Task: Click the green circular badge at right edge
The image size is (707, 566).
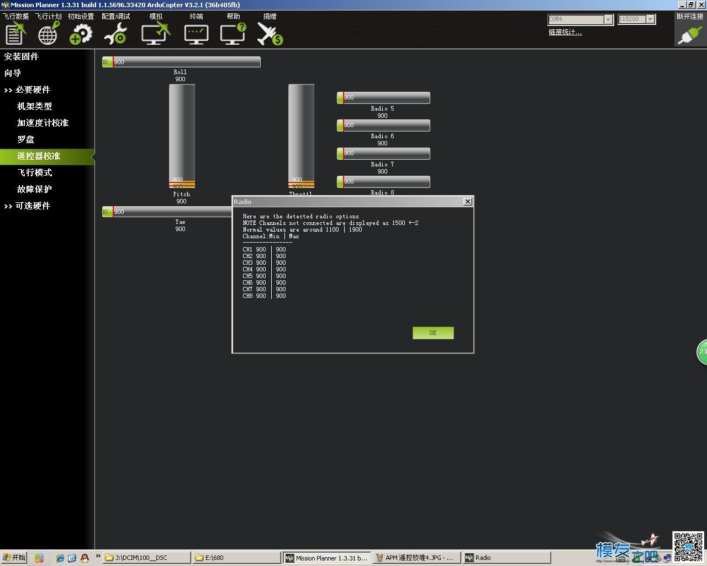Action: pyautogui.click(x=702, y=353)
